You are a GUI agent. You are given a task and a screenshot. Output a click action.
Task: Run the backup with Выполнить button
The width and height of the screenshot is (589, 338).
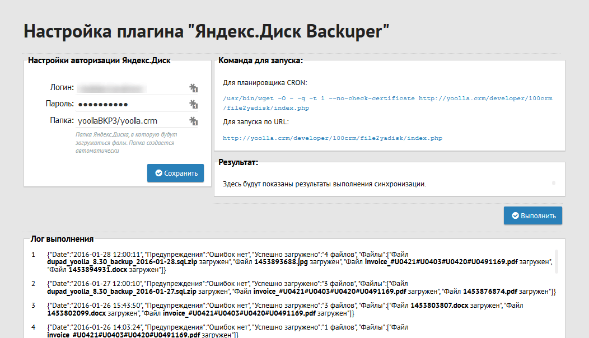coord(533,215)
